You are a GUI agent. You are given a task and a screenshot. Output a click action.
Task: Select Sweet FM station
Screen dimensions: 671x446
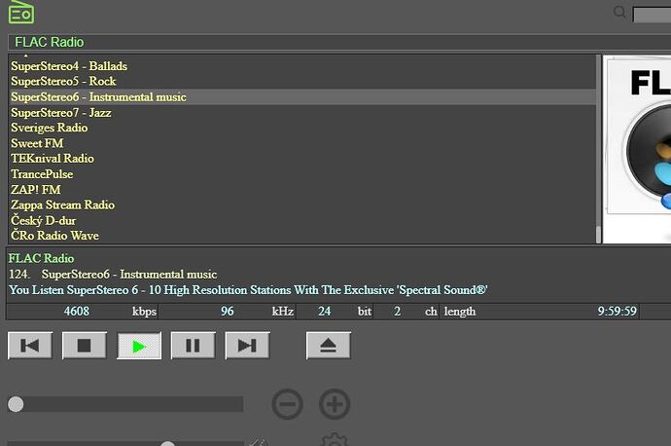[302, 143]
